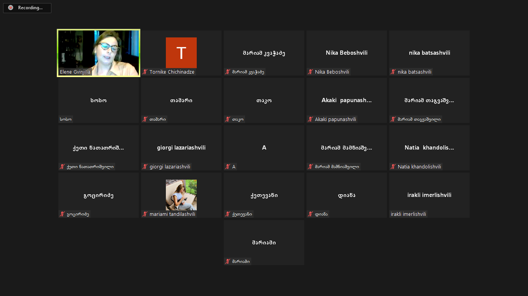The image size is (528, 296).
Task: Click muted mic icon beside Tornike Chichinadze
Action: [145, 72]
